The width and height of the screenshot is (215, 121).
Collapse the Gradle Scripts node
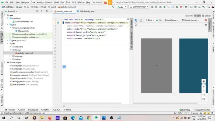[5, 63]
